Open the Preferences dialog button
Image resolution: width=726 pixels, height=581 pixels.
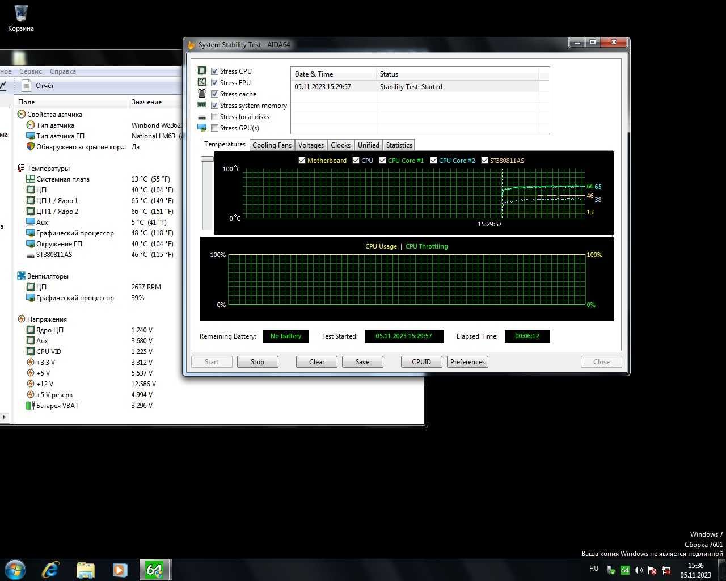[467, 362]
